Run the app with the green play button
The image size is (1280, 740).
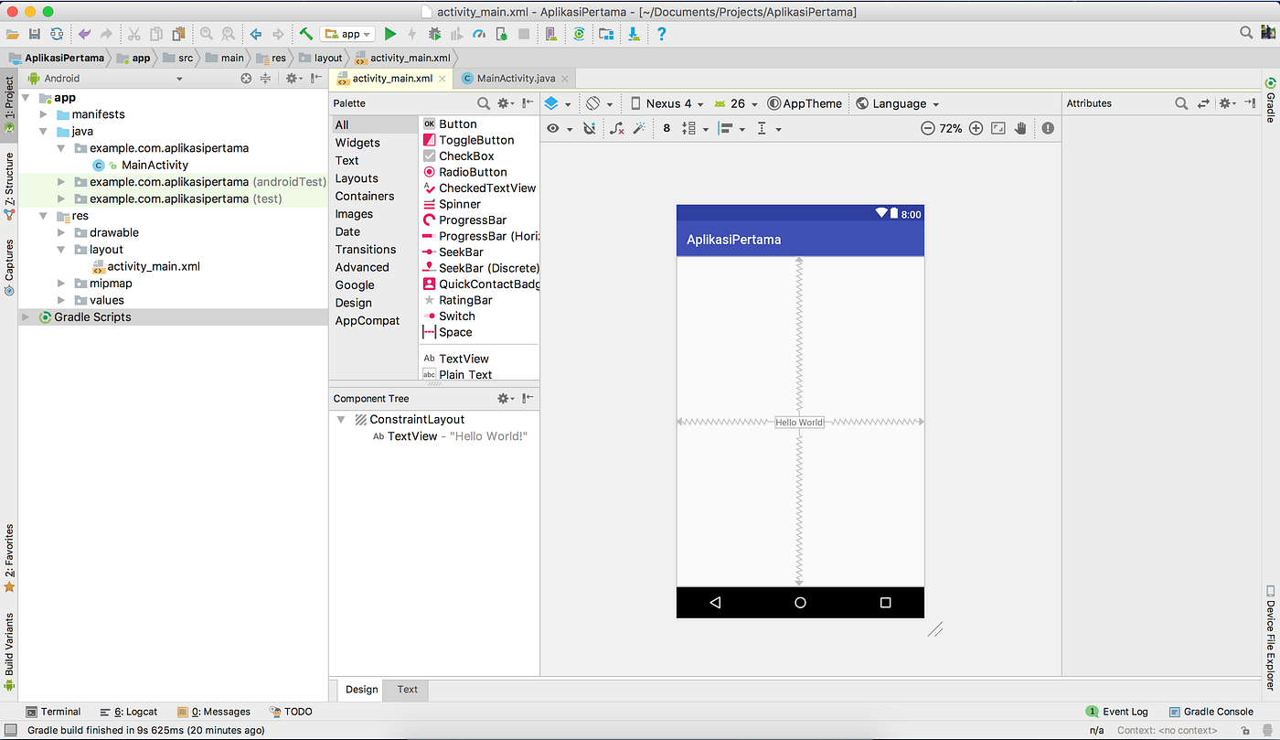pyautogui.click(x=390, y=33)
